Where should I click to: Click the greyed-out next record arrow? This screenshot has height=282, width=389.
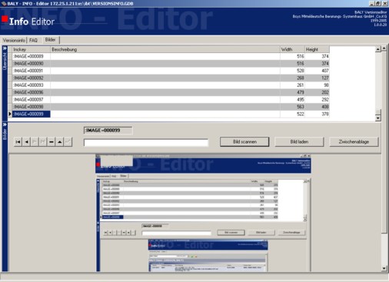point(35,141)
